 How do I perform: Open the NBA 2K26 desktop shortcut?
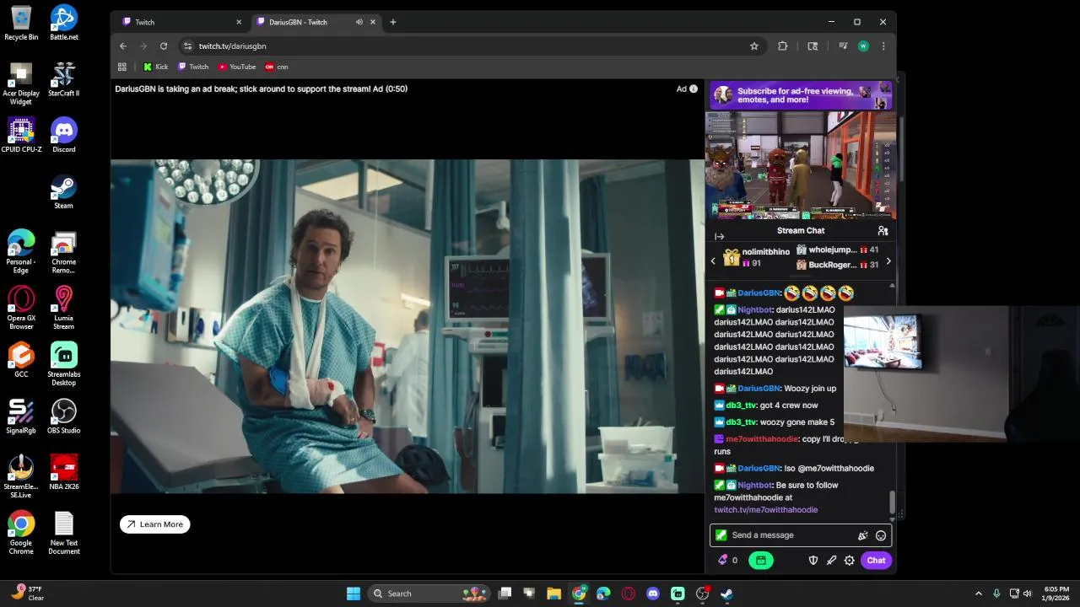tap(63, 472)
